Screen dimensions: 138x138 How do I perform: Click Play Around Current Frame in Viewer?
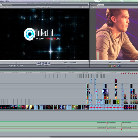tap(46, 63)
